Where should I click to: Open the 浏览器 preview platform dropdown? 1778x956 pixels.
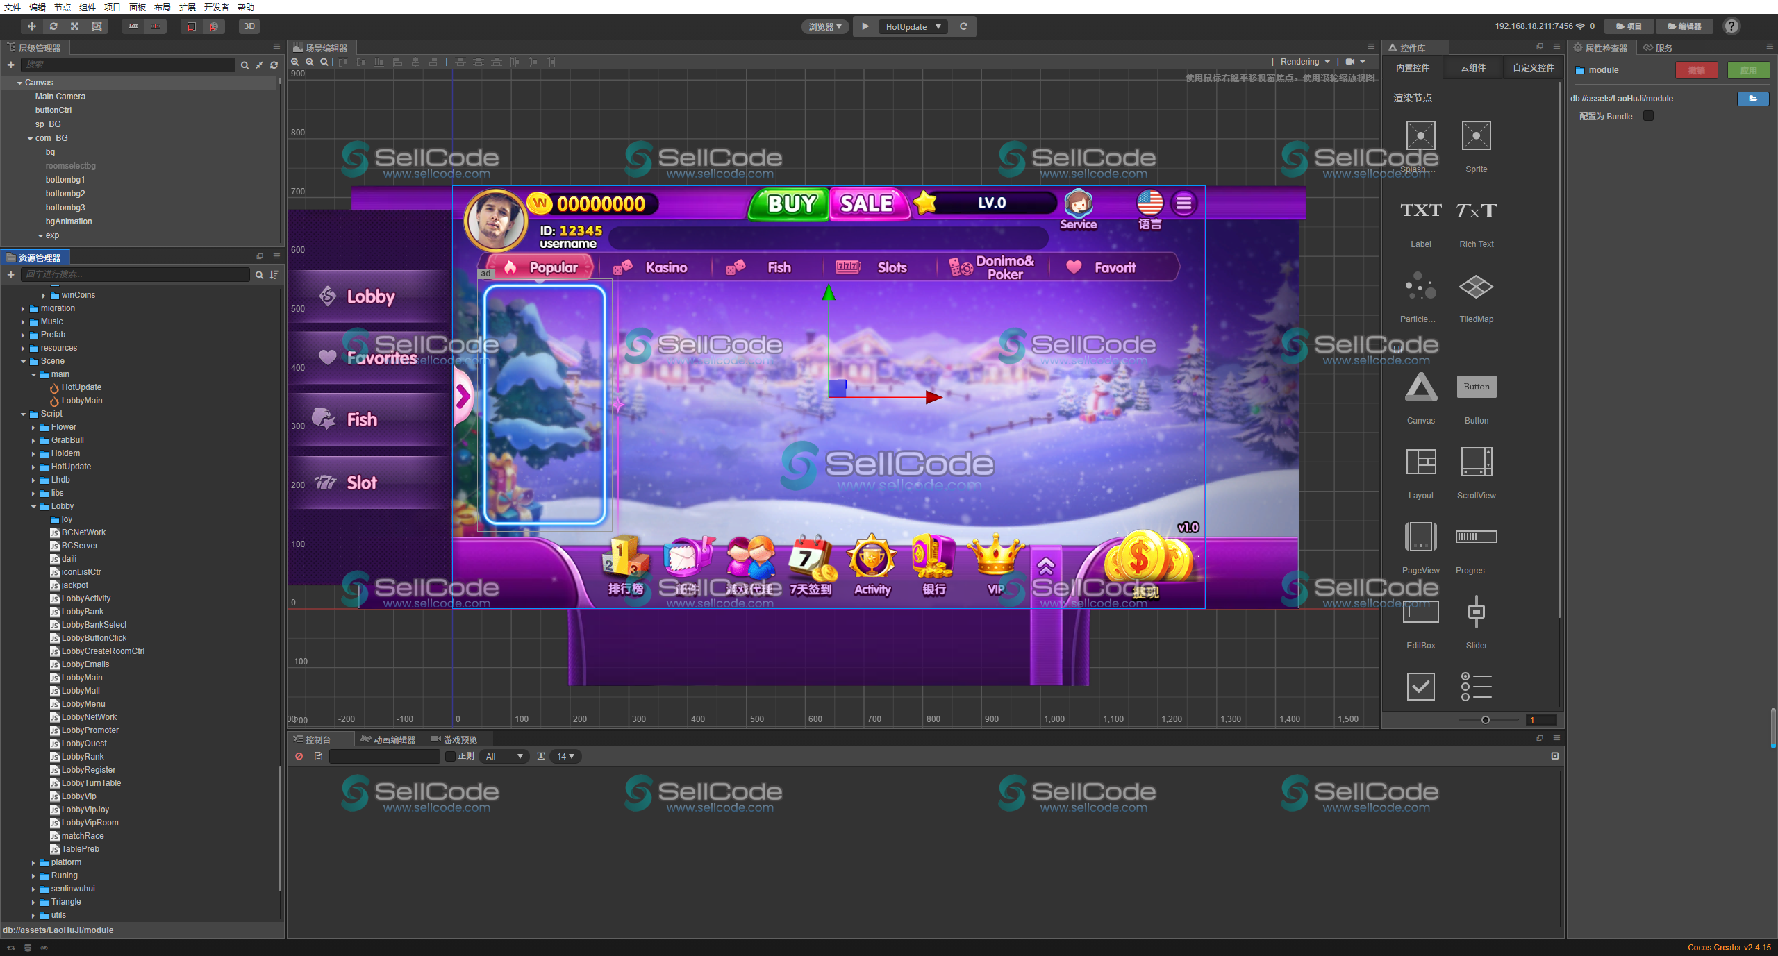(824, 26)
